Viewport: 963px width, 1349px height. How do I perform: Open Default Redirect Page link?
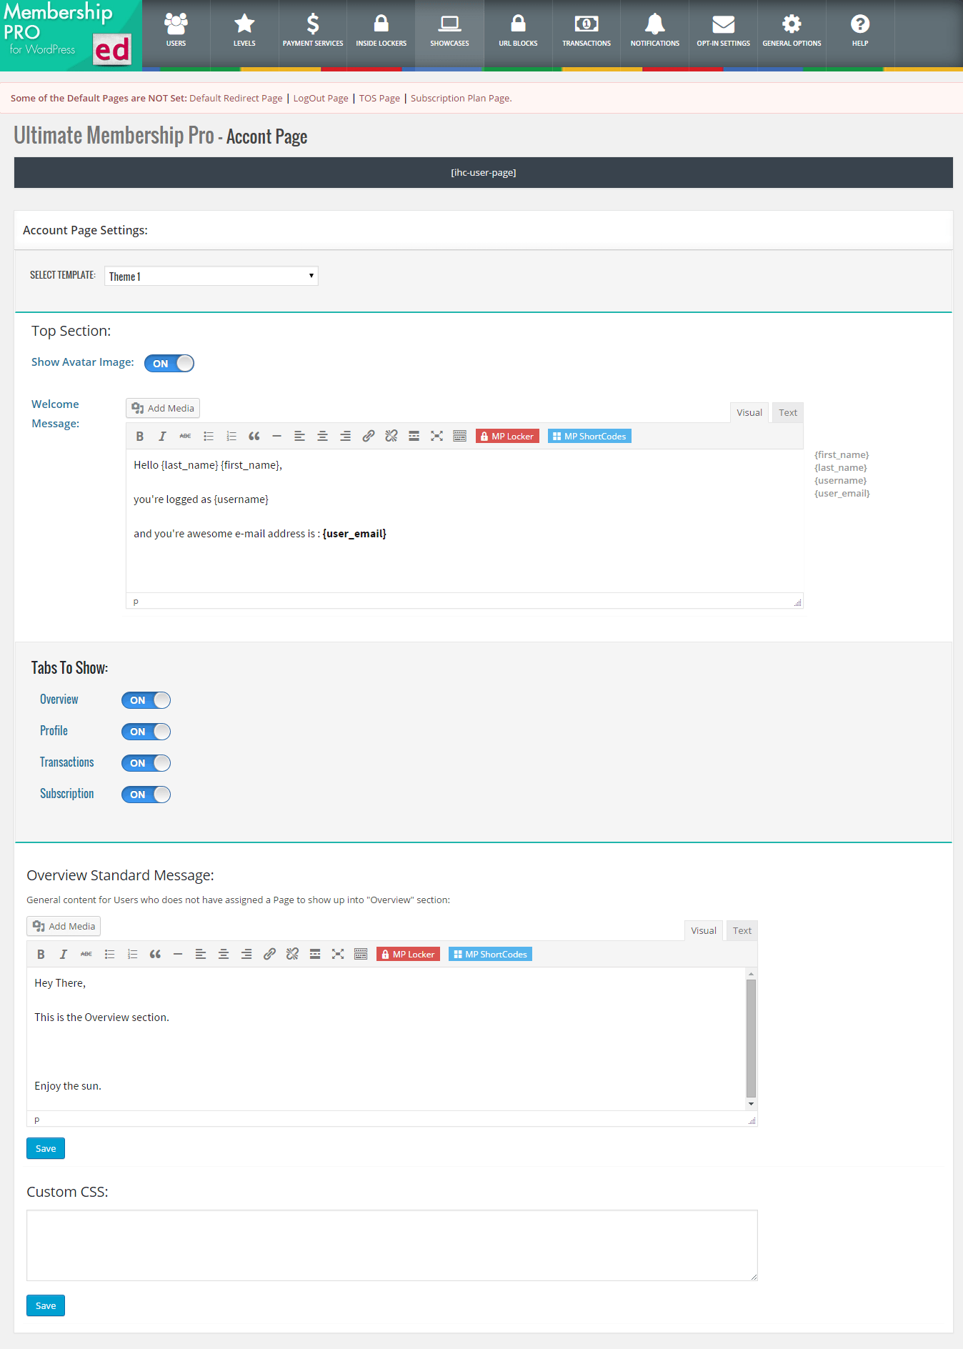pyautogui.click(x=236, y=99)
